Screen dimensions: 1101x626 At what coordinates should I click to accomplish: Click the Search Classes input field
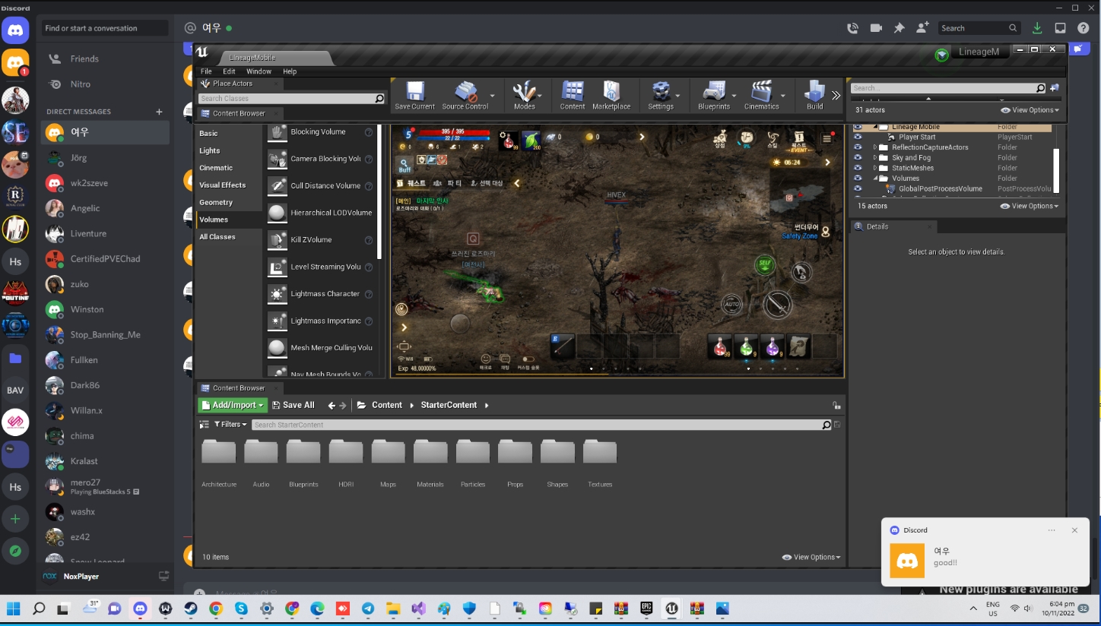pyautogui.click(x=292, y=99)
